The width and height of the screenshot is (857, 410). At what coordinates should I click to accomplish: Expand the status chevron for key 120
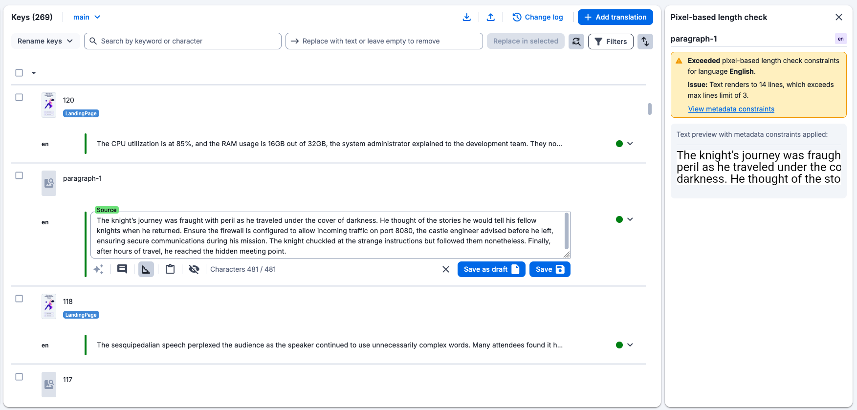[x=630, y=144]
